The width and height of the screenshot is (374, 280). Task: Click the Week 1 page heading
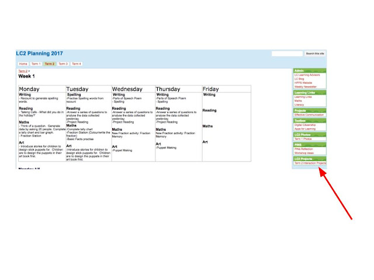click(26, 76)
